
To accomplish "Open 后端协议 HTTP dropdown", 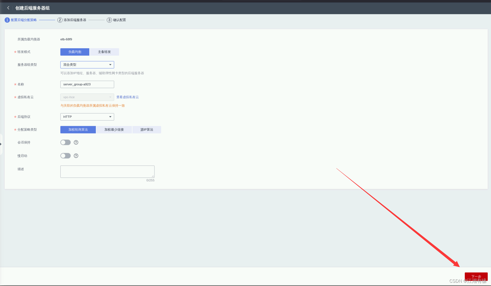I will pyautogui.click(x=87, y=117).
